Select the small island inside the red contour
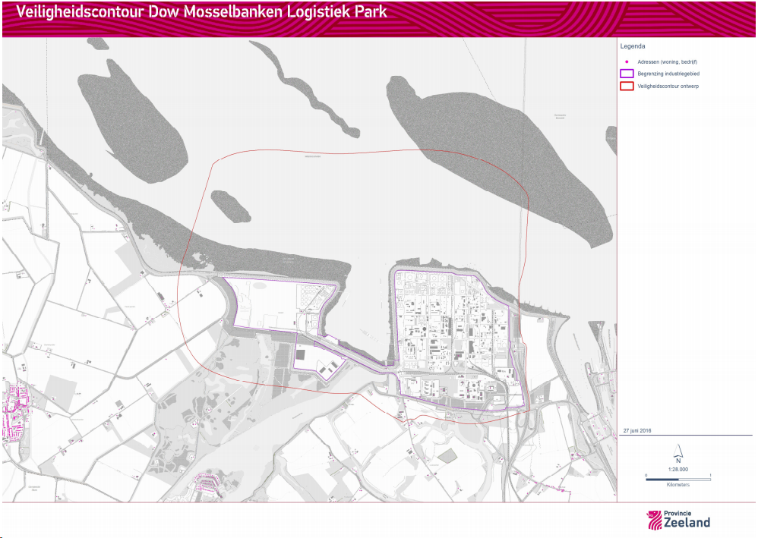The height and width of the screenshot is (538, 758). tap(226, 203)
